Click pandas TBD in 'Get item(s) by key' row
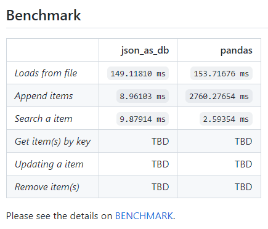This screenshot has height=229, width=268. (x=243, y=142)
